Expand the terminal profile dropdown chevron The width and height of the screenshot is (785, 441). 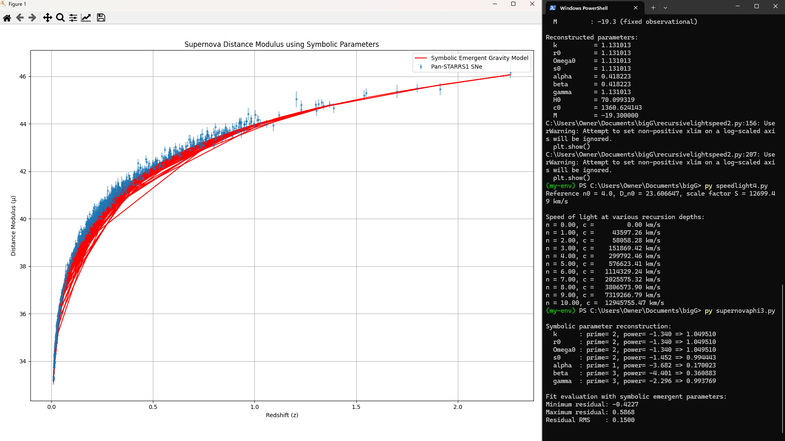665,8
